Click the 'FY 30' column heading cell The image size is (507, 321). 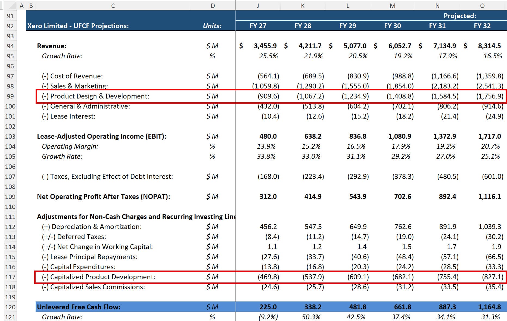coord(392,26)
